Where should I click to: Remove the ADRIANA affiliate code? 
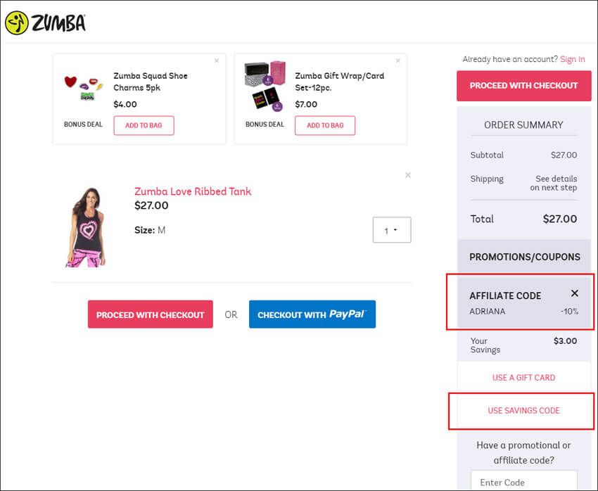(574, 293)
